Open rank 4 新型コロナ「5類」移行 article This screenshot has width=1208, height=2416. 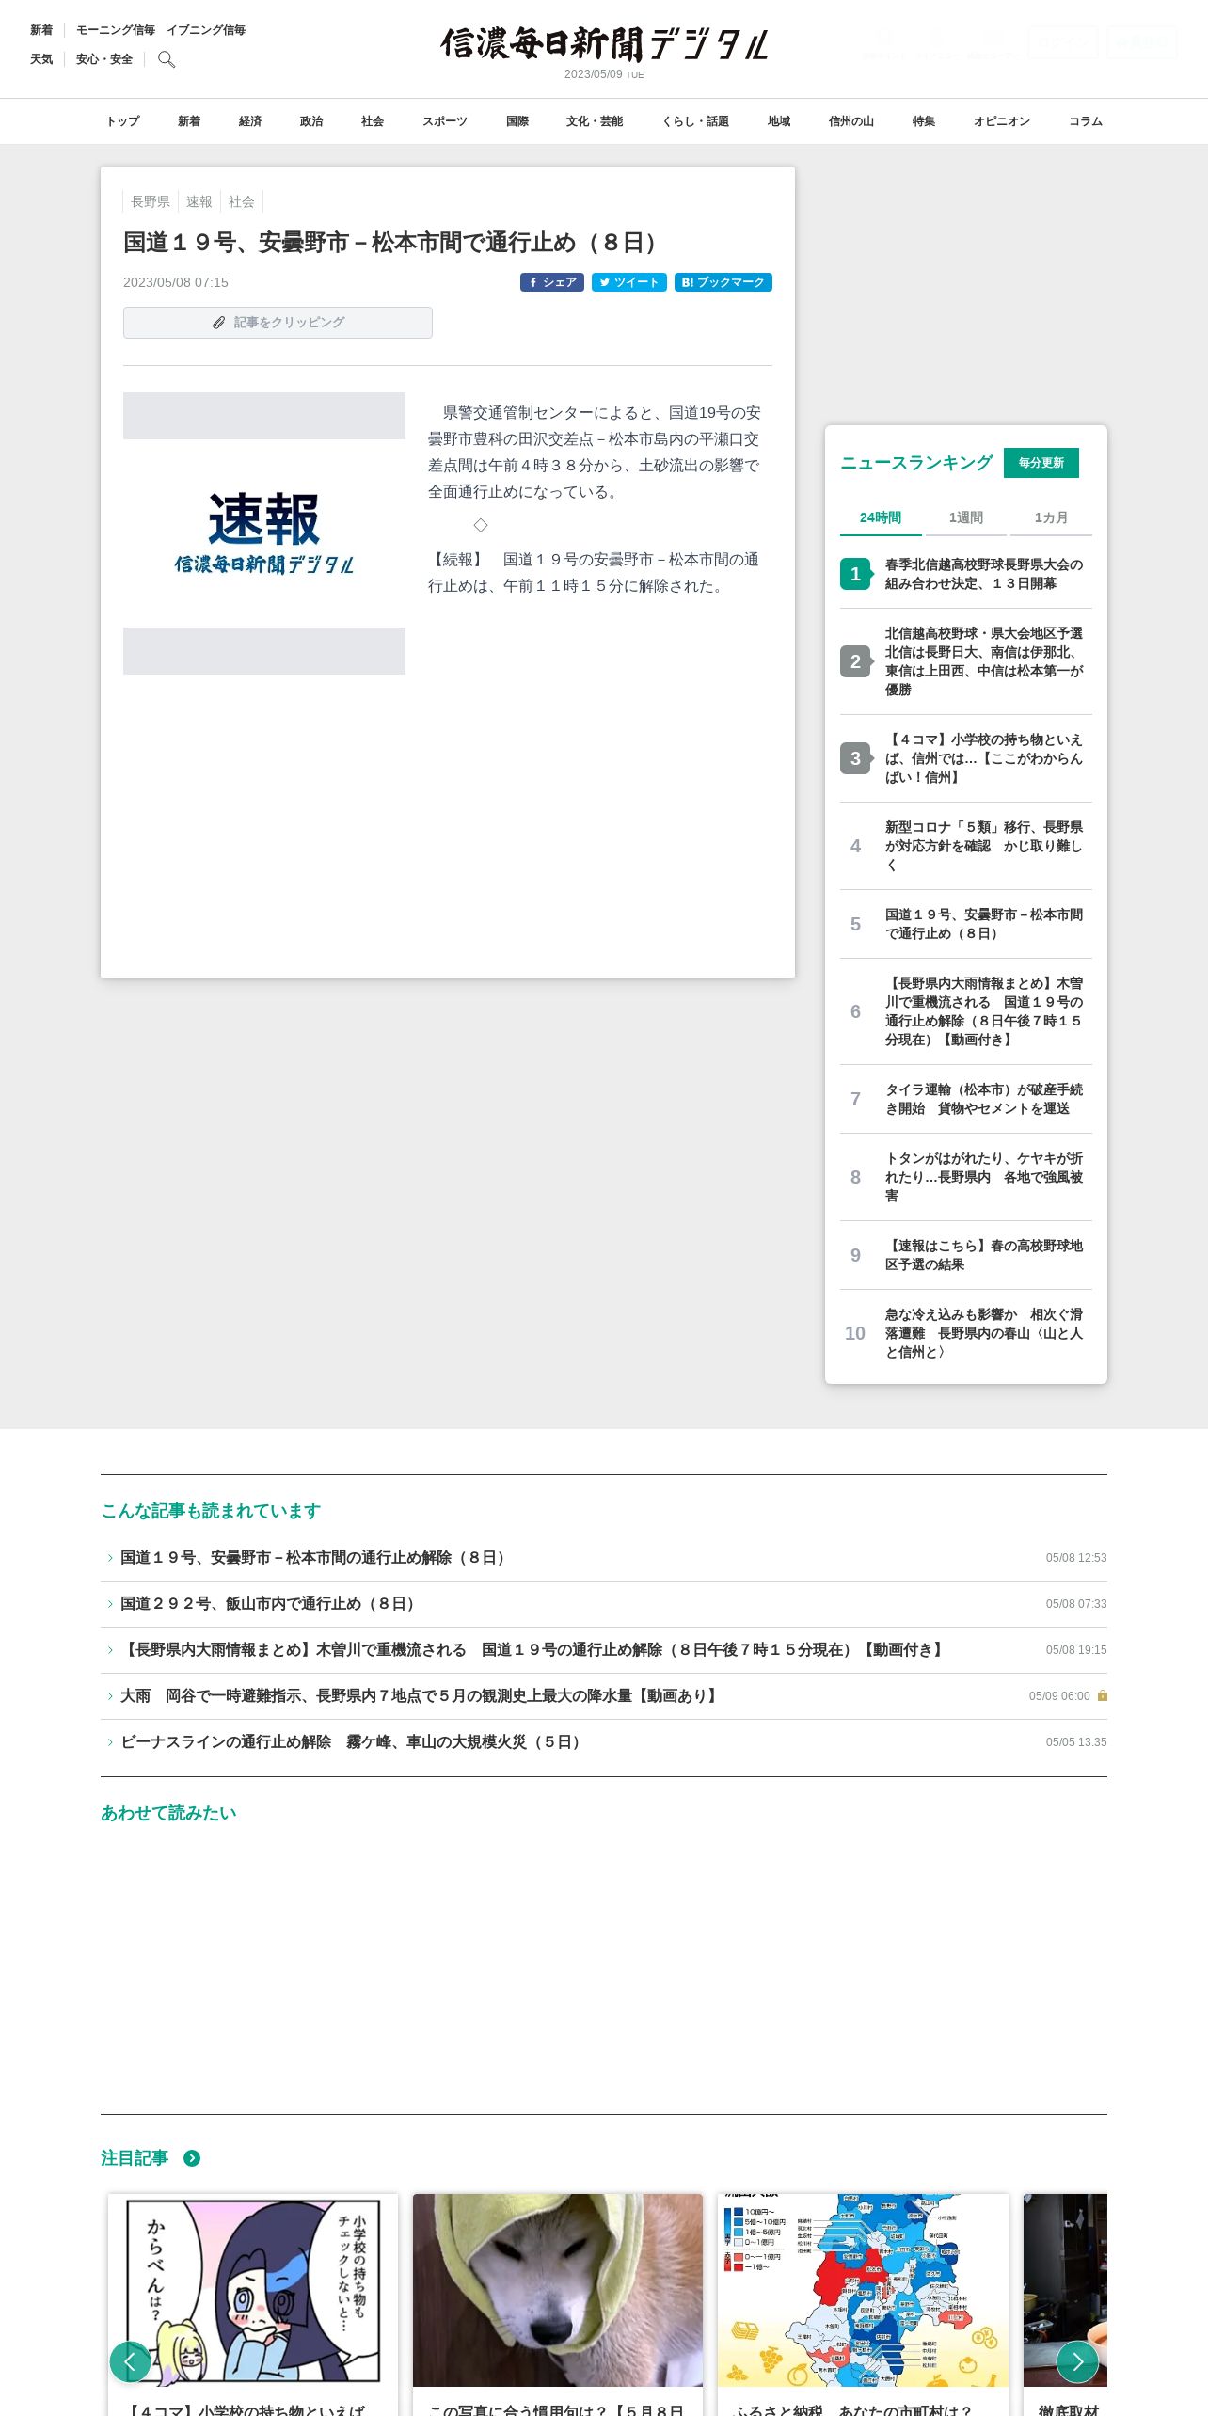(966, 846)
